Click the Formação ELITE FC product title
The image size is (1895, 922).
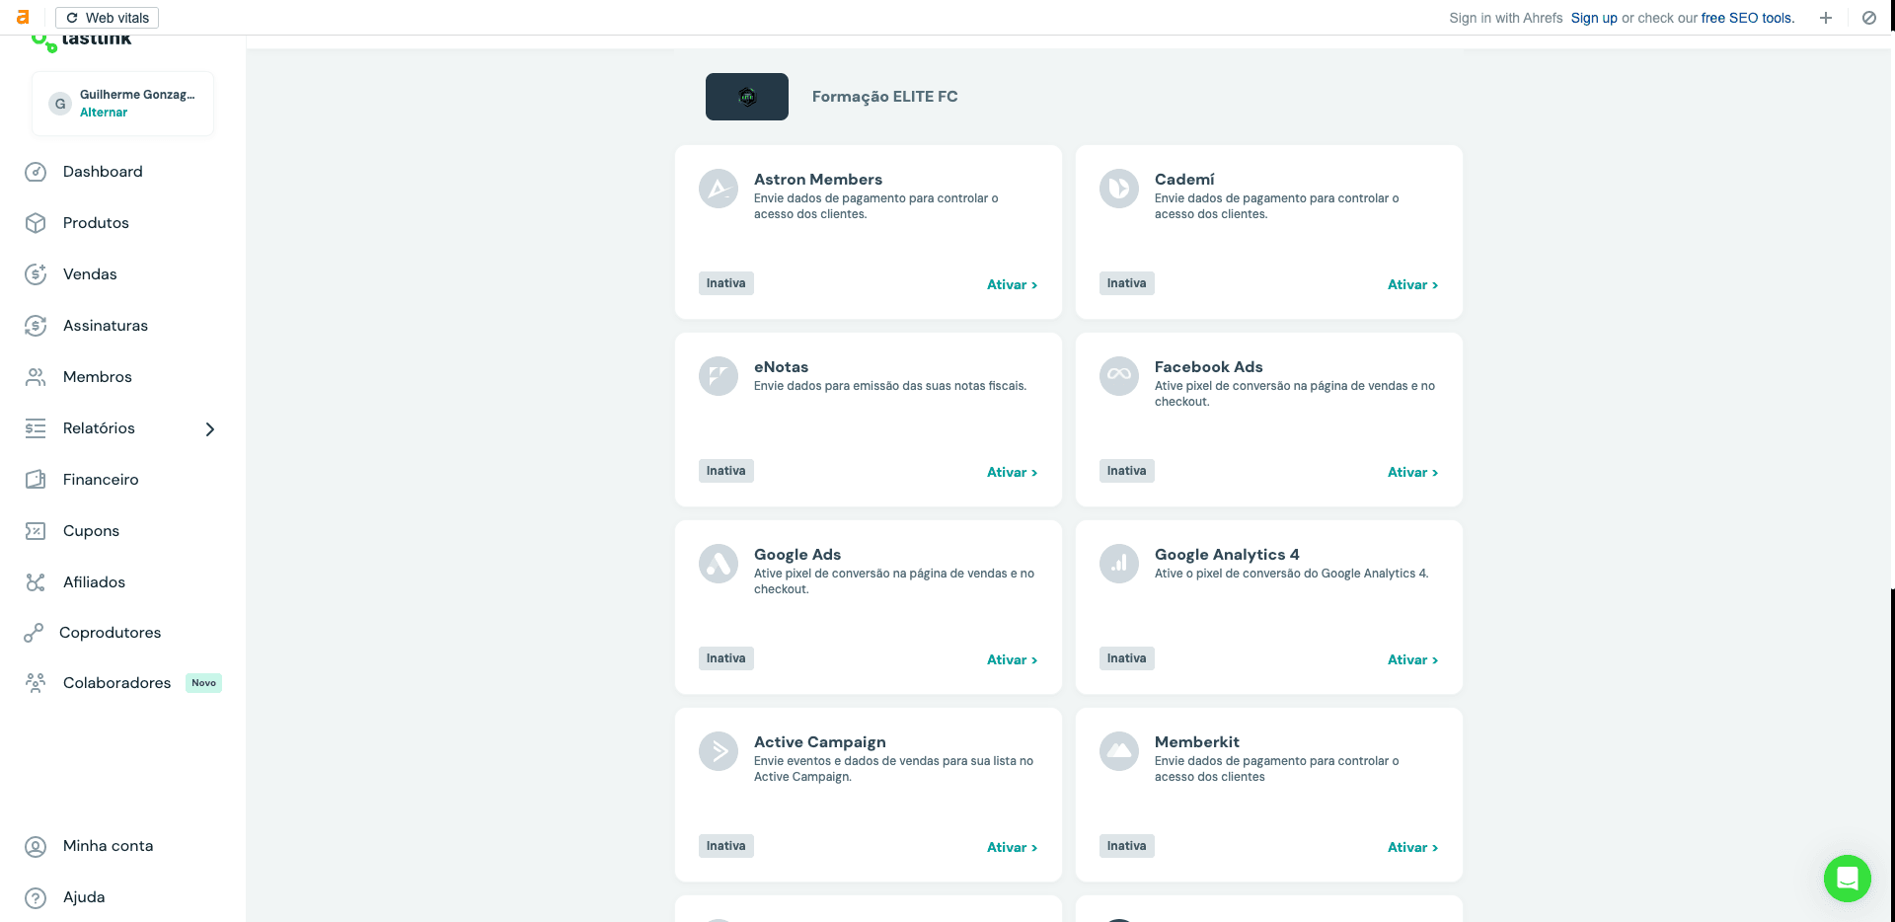[x=885, y=97]
